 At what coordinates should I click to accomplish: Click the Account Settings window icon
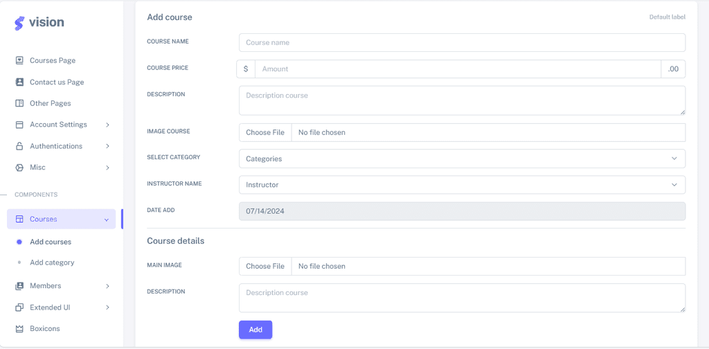click(19, 125)
